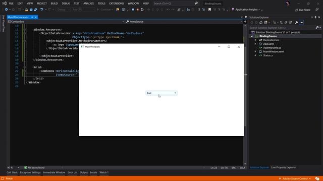Click the Solution Explorer properties wrench icon

(x=296, y=22)
